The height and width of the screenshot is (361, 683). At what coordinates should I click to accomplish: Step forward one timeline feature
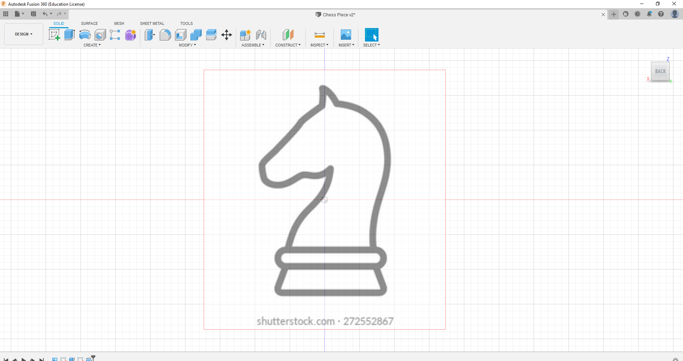coord(32,359)
